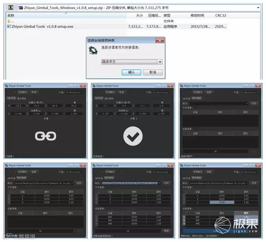Click the gyroscope Z field showing 44.6
The width and height of the screenshot is (266, 242).
(54, 106)
